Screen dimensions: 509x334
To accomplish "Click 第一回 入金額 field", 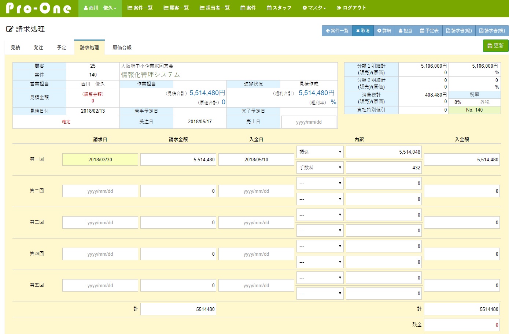I will pos(462,160).
